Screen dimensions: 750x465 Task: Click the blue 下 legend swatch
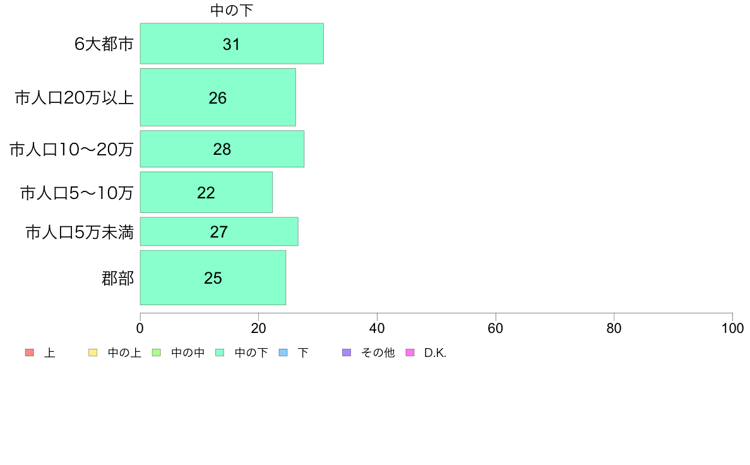coord(283,353)
